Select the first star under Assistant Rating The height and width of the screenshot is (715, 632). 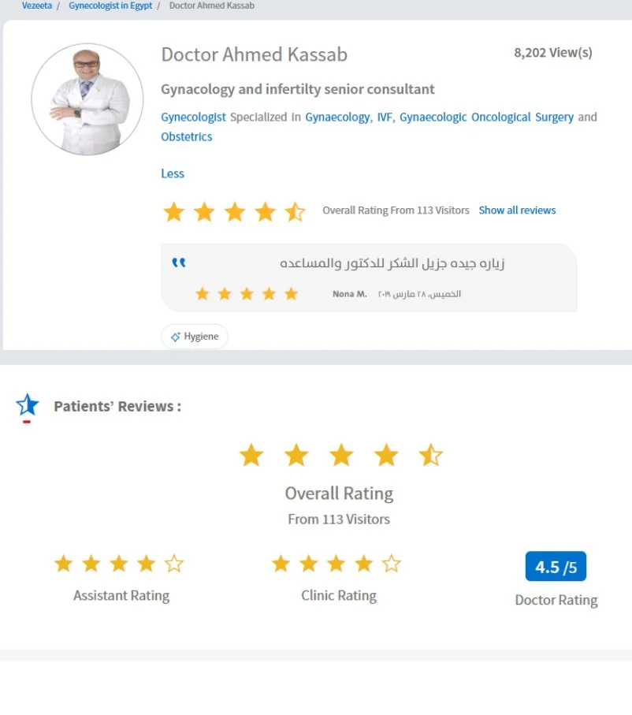tap(63, 563)
